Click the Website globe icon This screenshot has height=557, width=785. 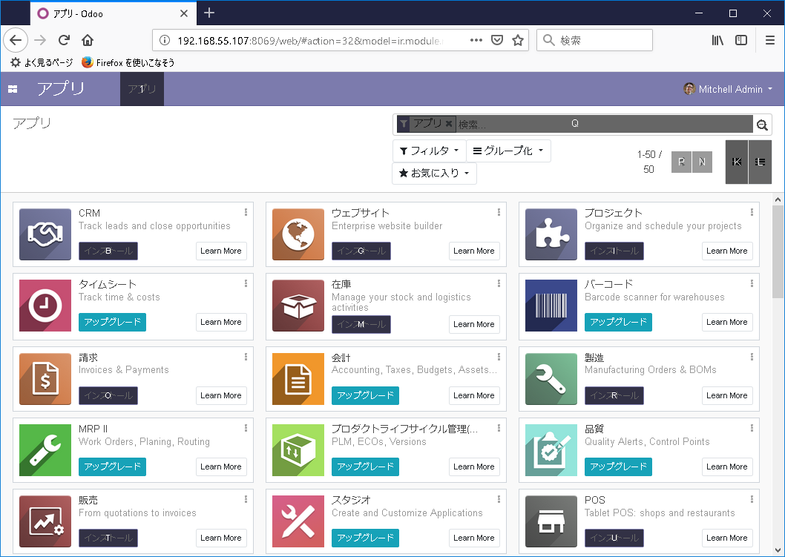coord(298,234)
